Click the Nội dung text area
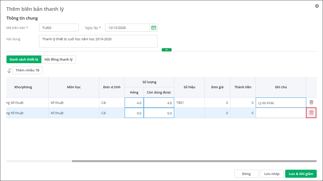The width and height of the screenshot is (323, 181). (98, 41)
